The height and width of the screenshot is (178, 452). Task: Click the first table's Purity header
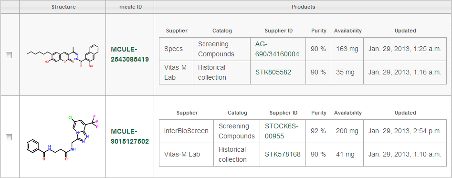pyautogui.click(x=318, y=31)
